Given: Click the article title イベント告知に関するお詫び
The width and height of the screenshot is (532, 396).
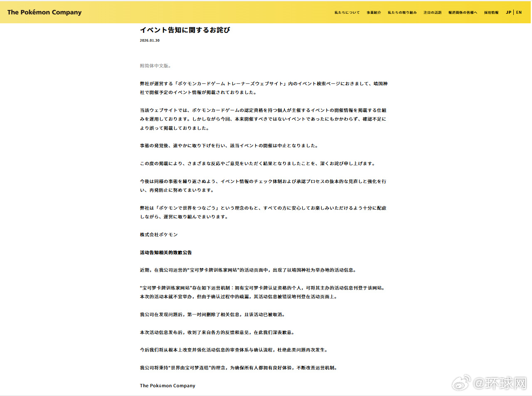Looking at the screenshot, I should click(x=185, y=30).
